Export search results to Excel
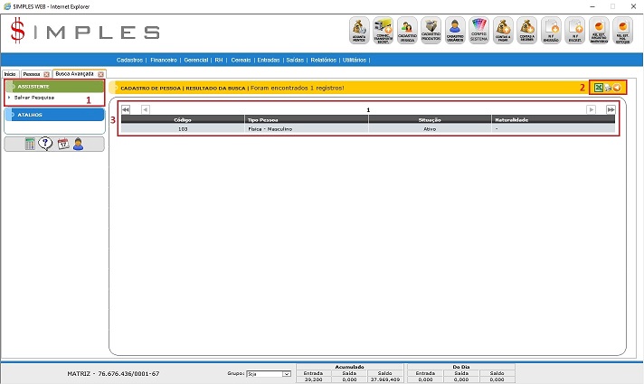This screenshot has width=644, height=384. (598, 87)
